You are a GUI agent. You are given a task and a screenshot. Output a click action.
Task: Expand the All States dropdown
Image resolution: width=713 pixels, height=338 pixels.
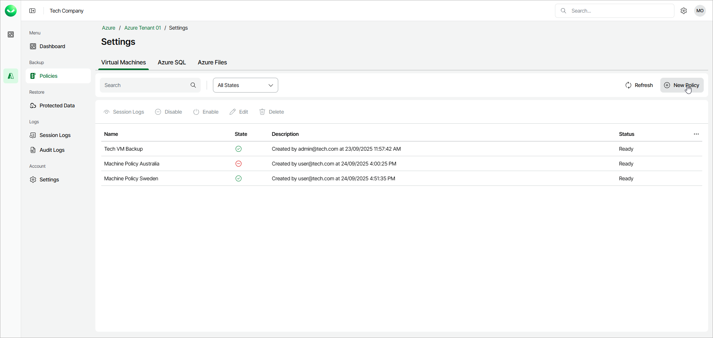pos(246,85)
